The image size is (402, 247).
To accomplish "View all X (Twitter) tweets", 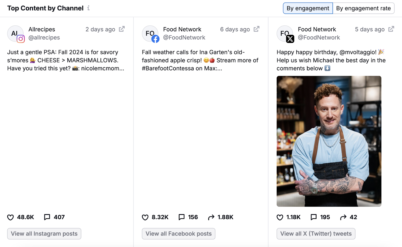I will coord(316,233).
